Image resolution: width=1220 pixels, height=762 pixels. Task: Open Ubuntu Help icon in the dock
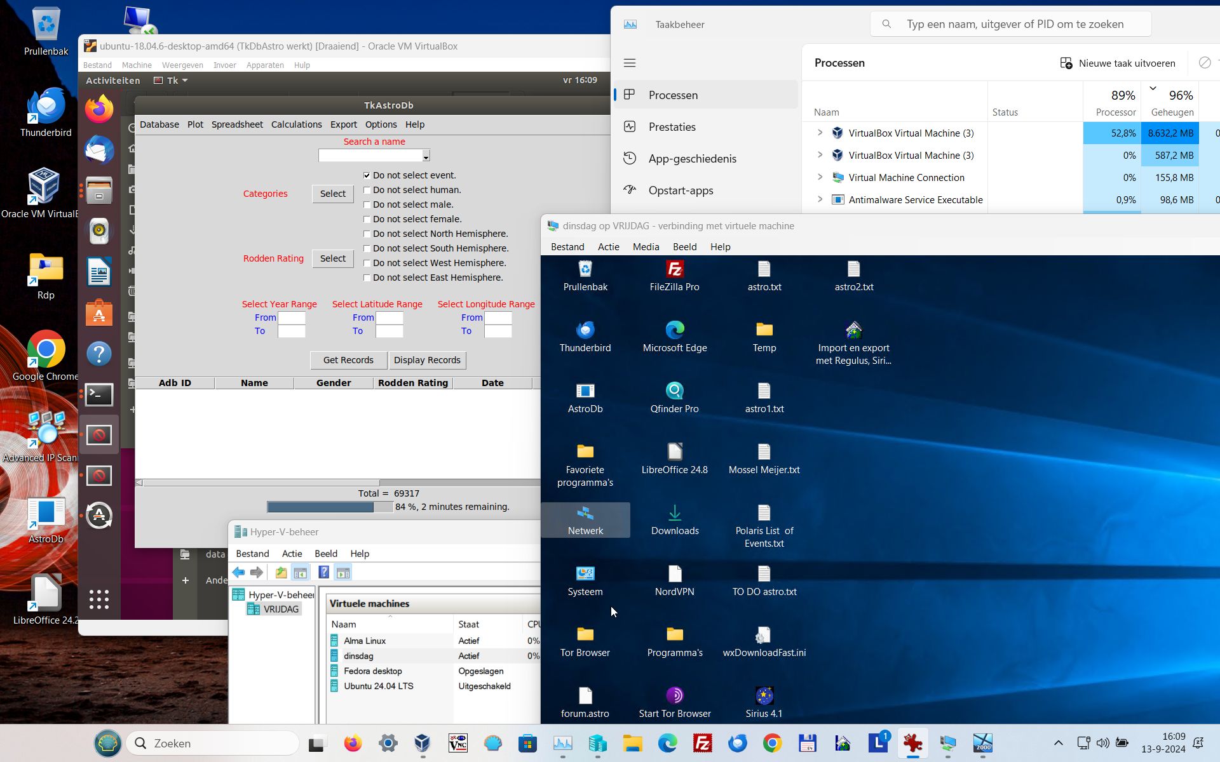click(99, 354)
